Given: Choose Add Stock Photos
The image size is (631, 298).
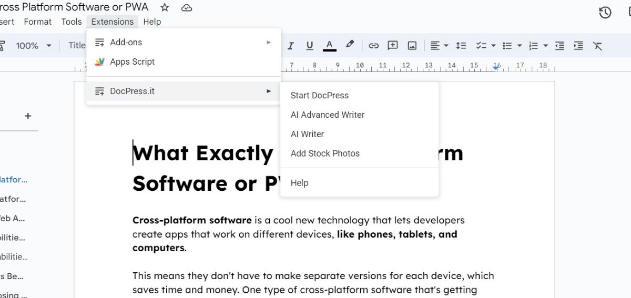Looking at the screenshot, I should click(360, 153).
